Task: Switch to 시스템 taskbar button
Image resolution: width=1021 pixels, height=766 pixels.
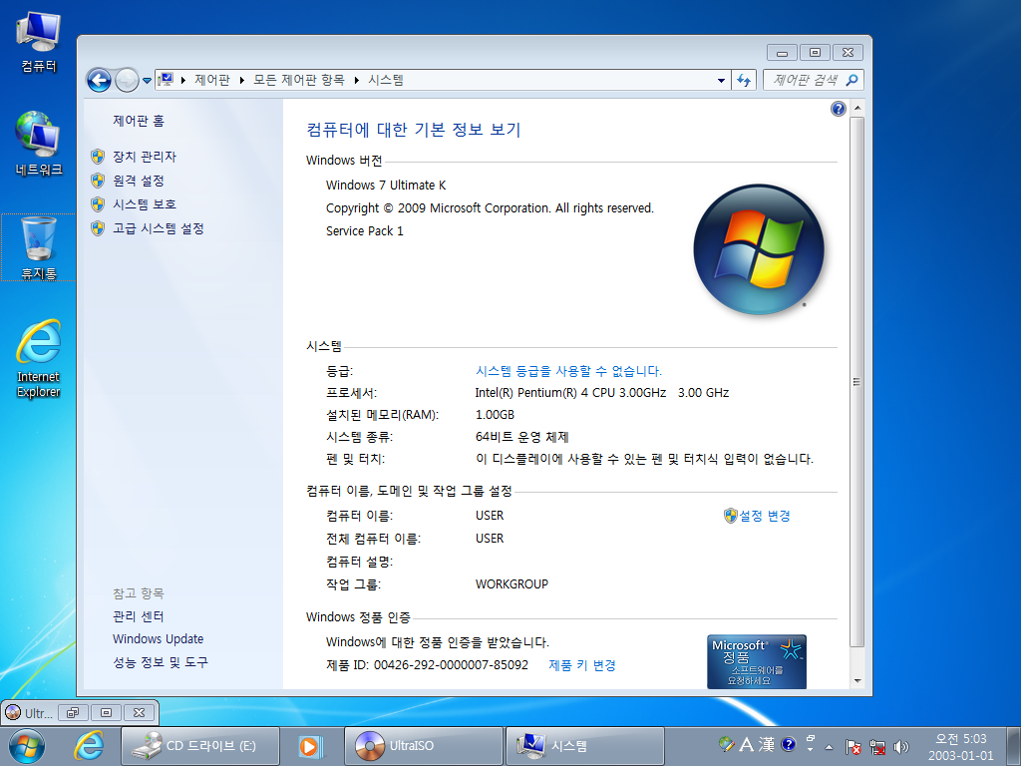Action: [x=584, y=746]
